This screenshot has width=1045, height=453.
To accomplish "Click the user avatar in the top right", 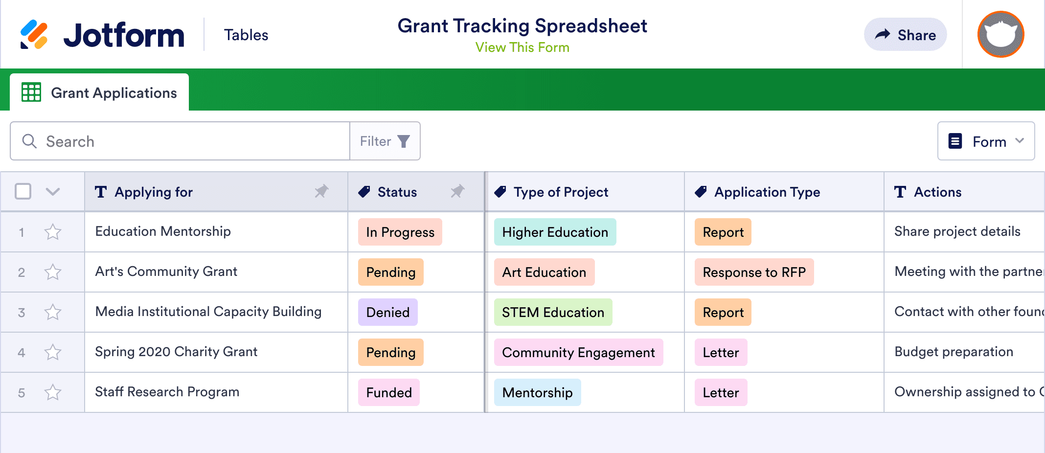I will [1000, 34].
